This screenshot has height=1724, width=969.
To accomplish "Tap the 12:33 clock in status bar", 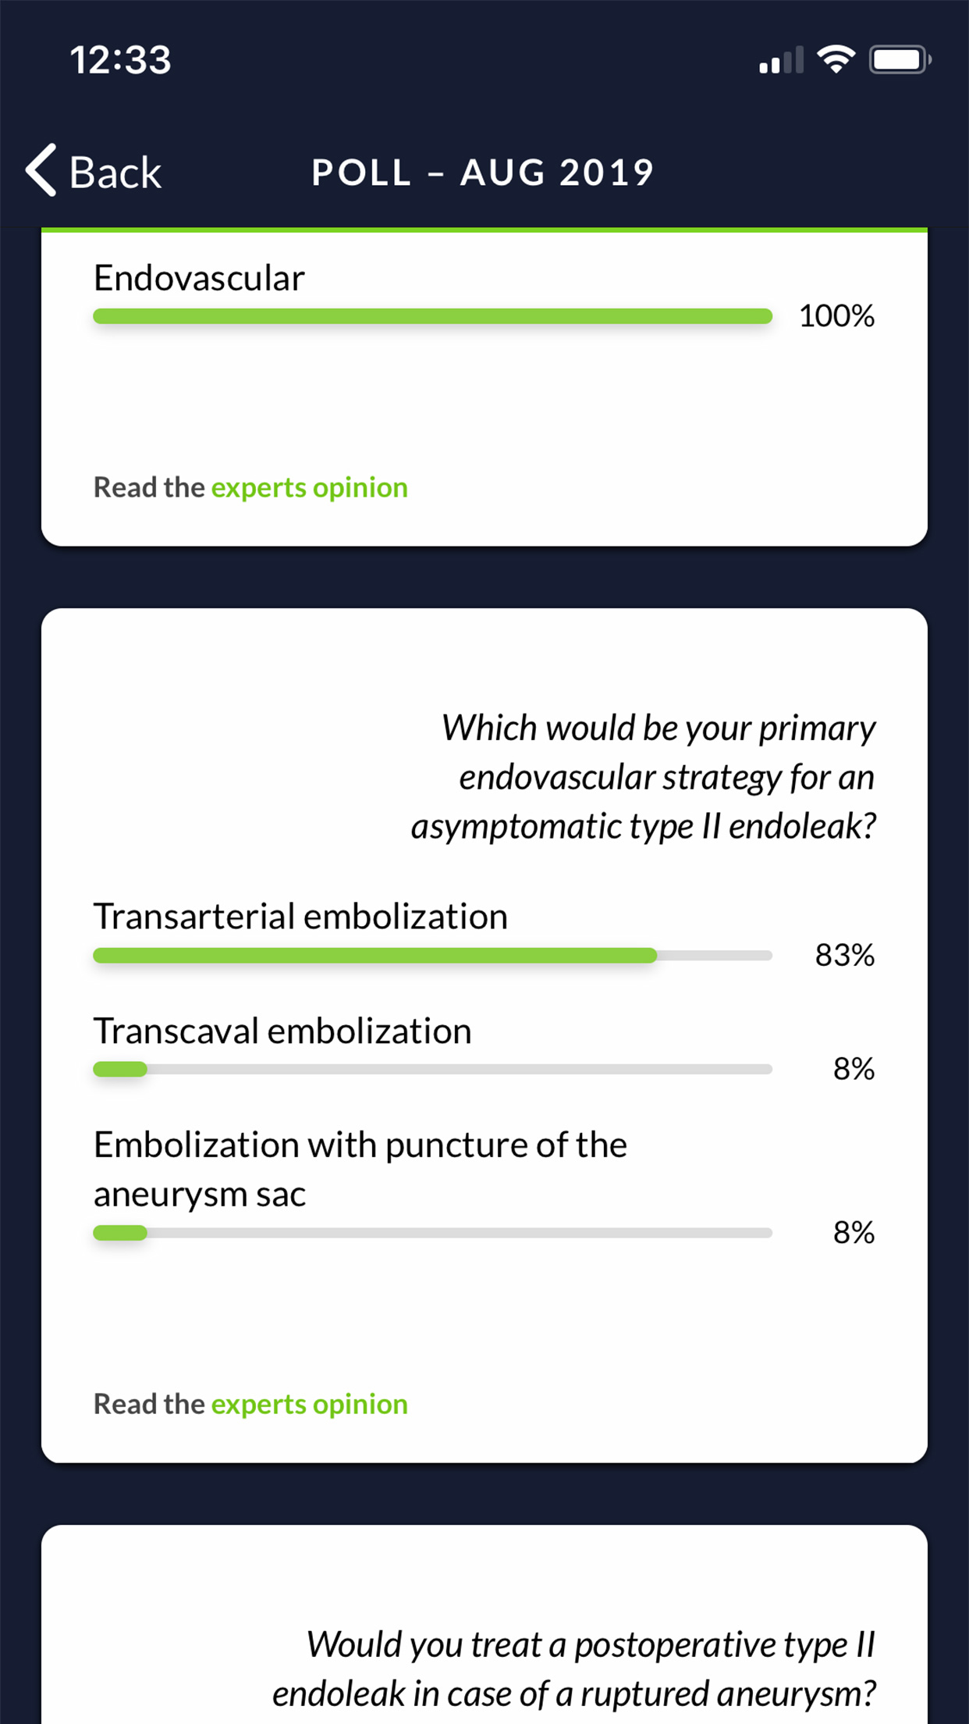I will (x=120, y=60).
